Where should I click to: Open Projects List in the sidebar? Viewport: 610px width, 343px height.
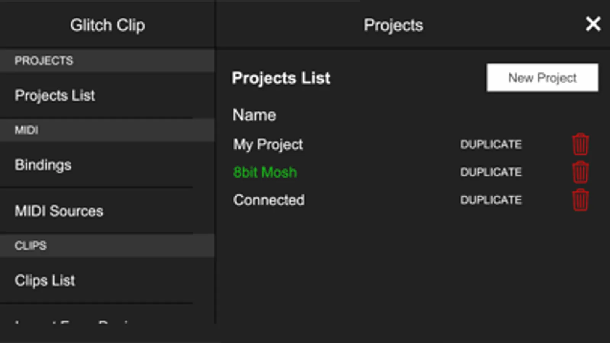coord(55,95)
